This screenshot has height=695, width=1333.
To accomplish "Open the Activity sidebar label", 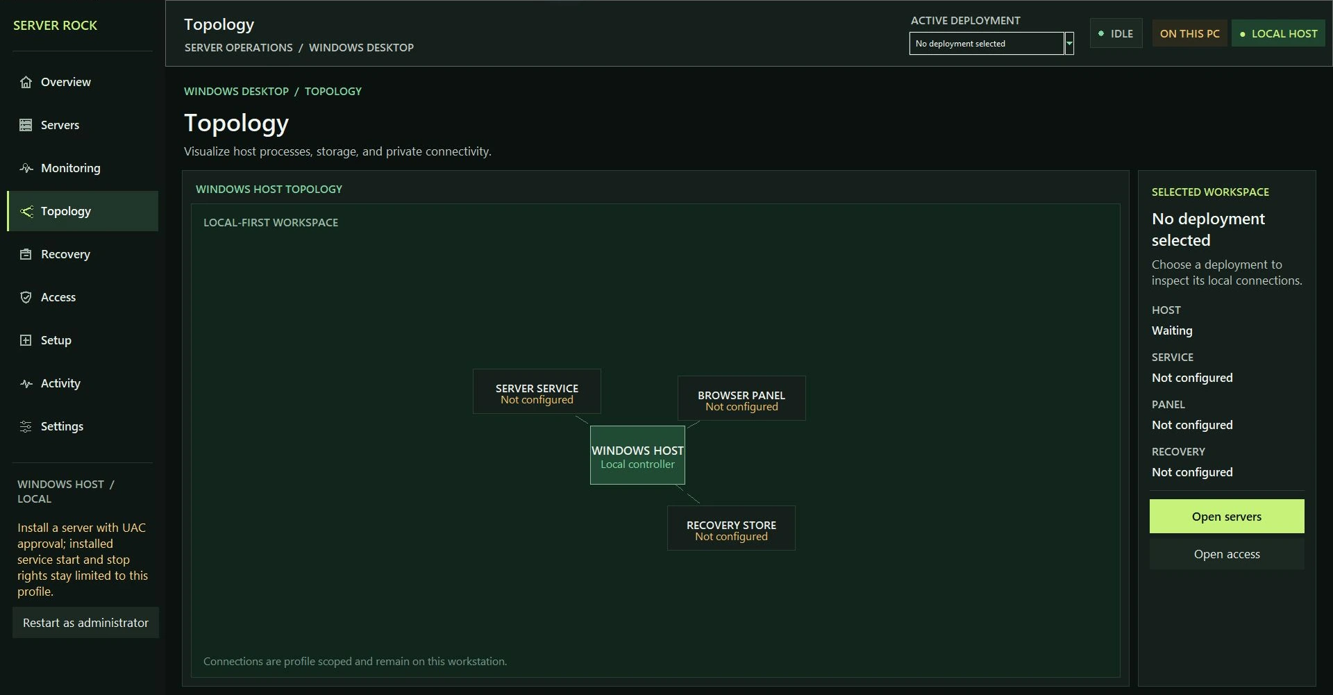I will tap(60, 383).
